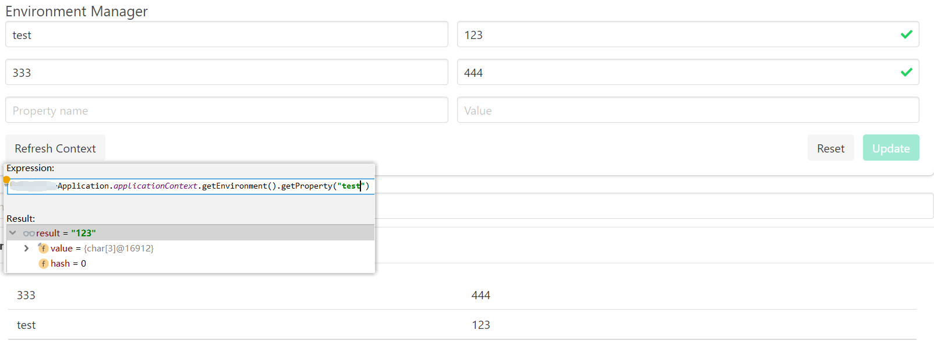Click the green checkmark beside value "444"

pos(906,72)
